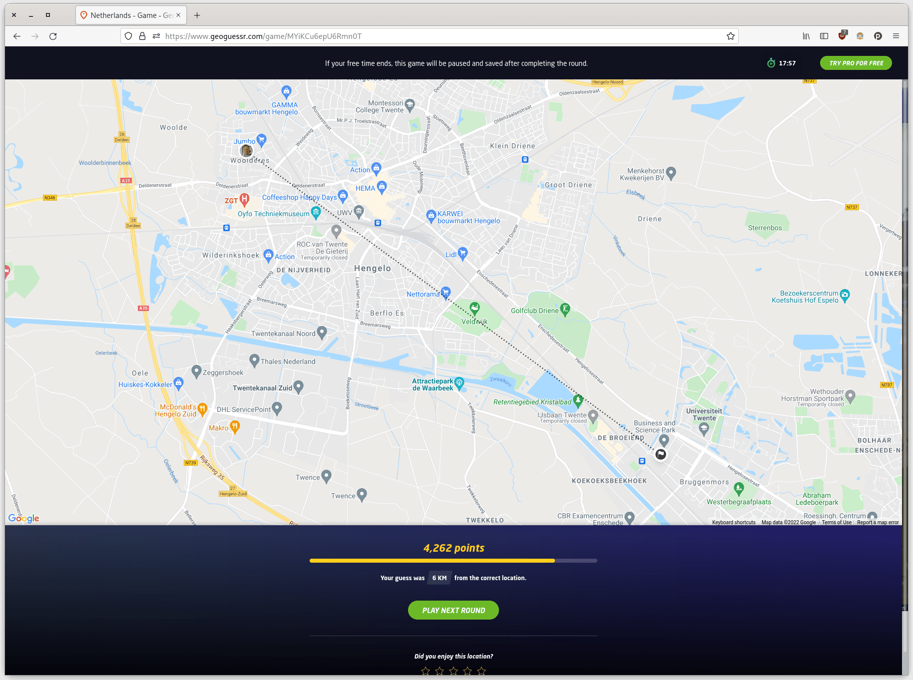Click the browser Back arrow
The width and height of the screenshot is (913, 680).
point(17,36)
